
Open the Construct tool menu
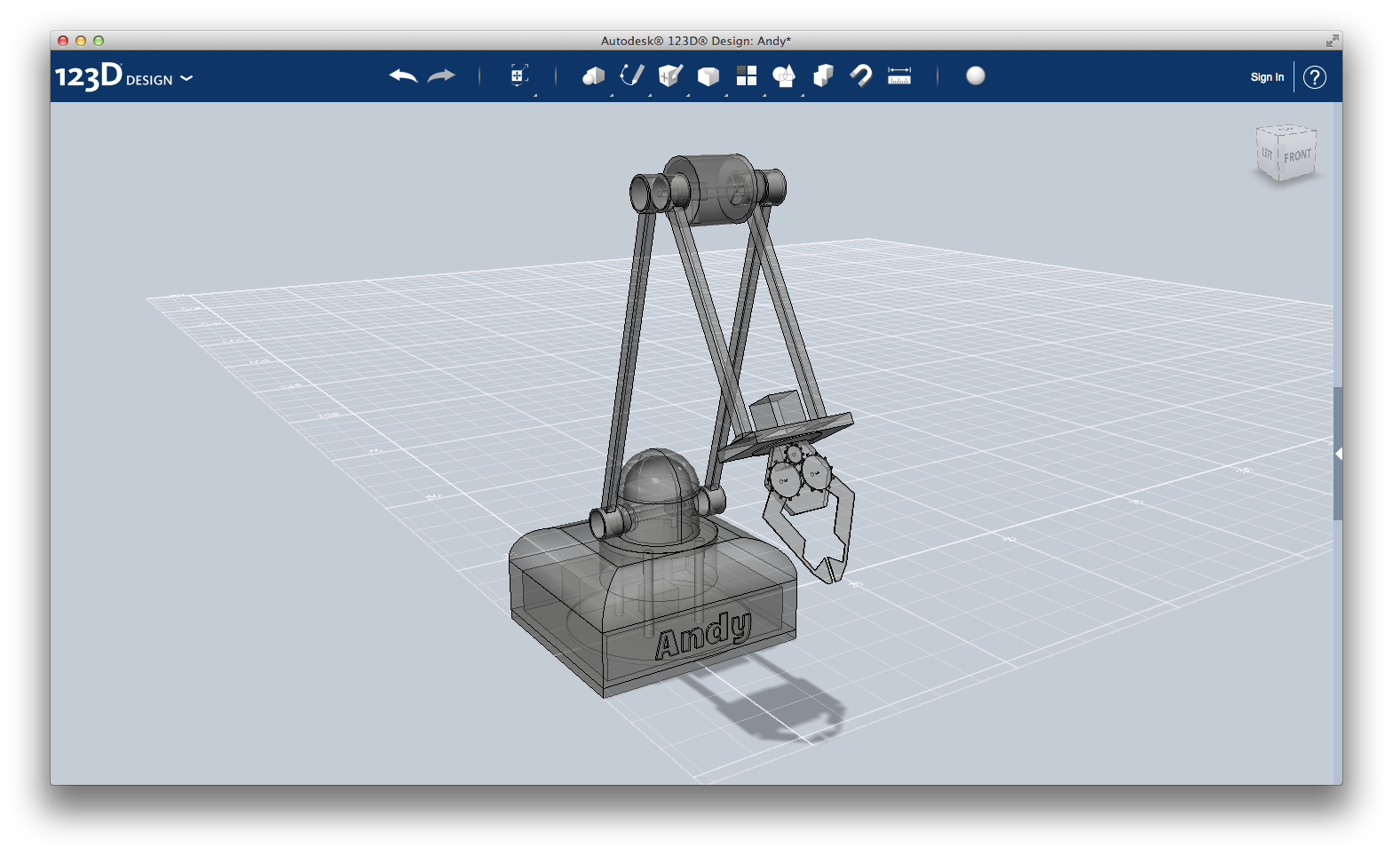[x=670, y=75]
